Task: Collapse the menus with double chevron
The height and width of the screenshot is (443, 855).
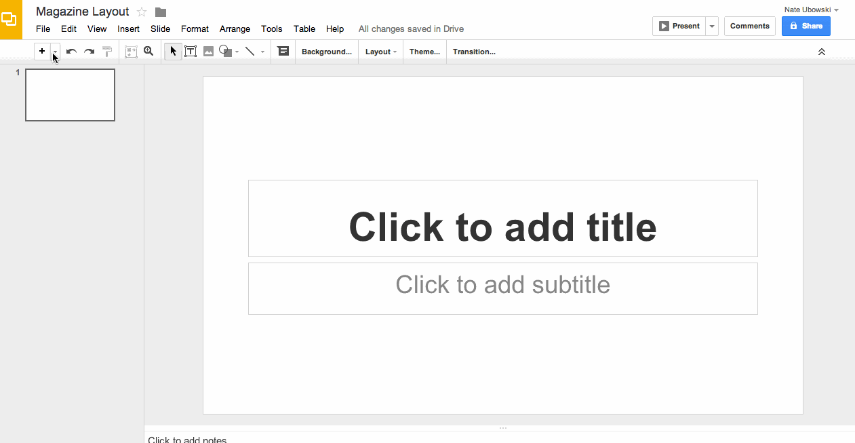Action: [x=822, y=52]
